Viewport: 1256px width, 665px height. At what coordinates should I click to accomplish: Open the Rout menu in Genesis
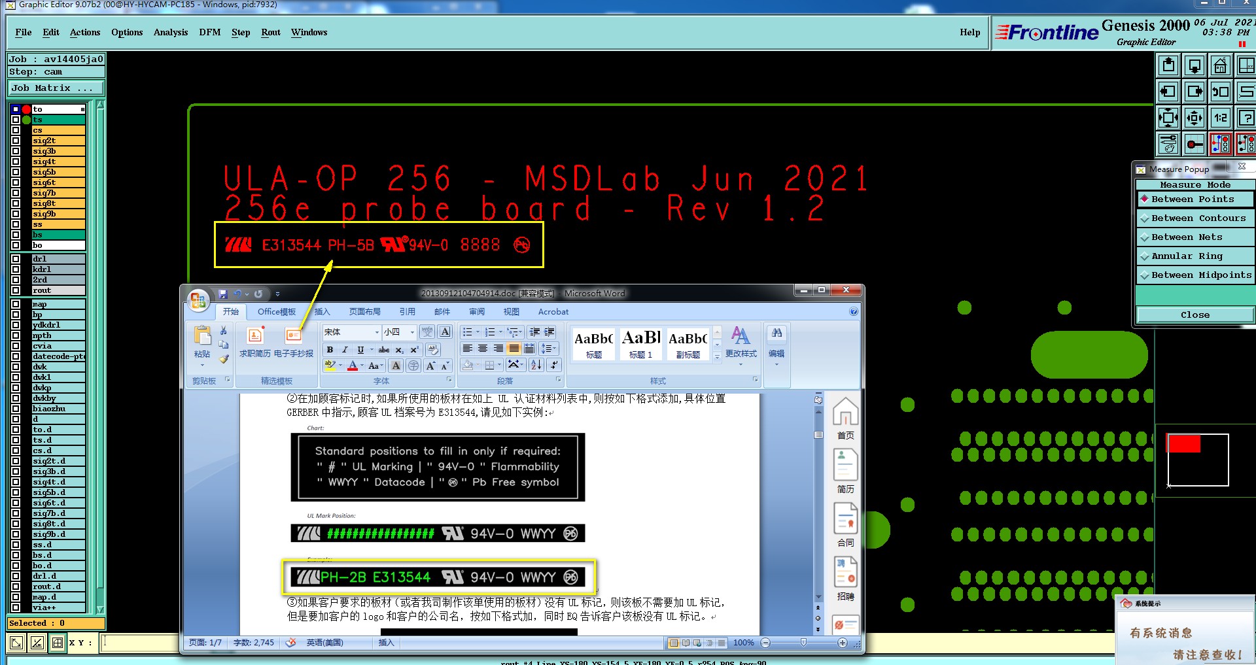tap(270, 32)
